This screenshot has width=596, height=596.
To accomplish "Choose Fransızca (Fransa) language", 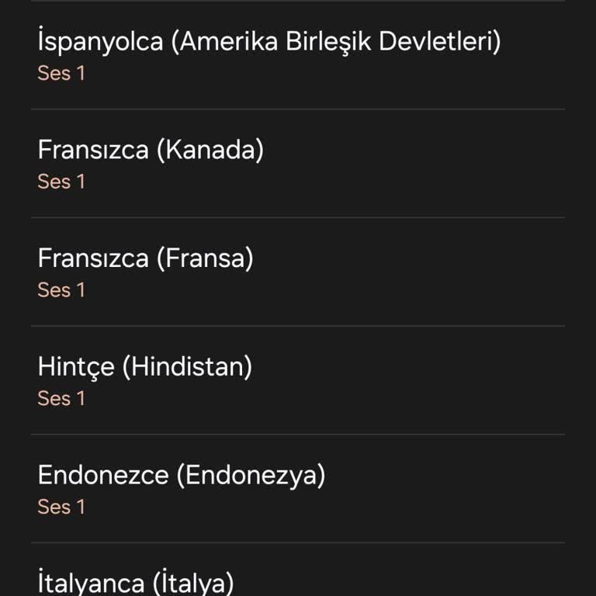I will [x=298, y=272].
